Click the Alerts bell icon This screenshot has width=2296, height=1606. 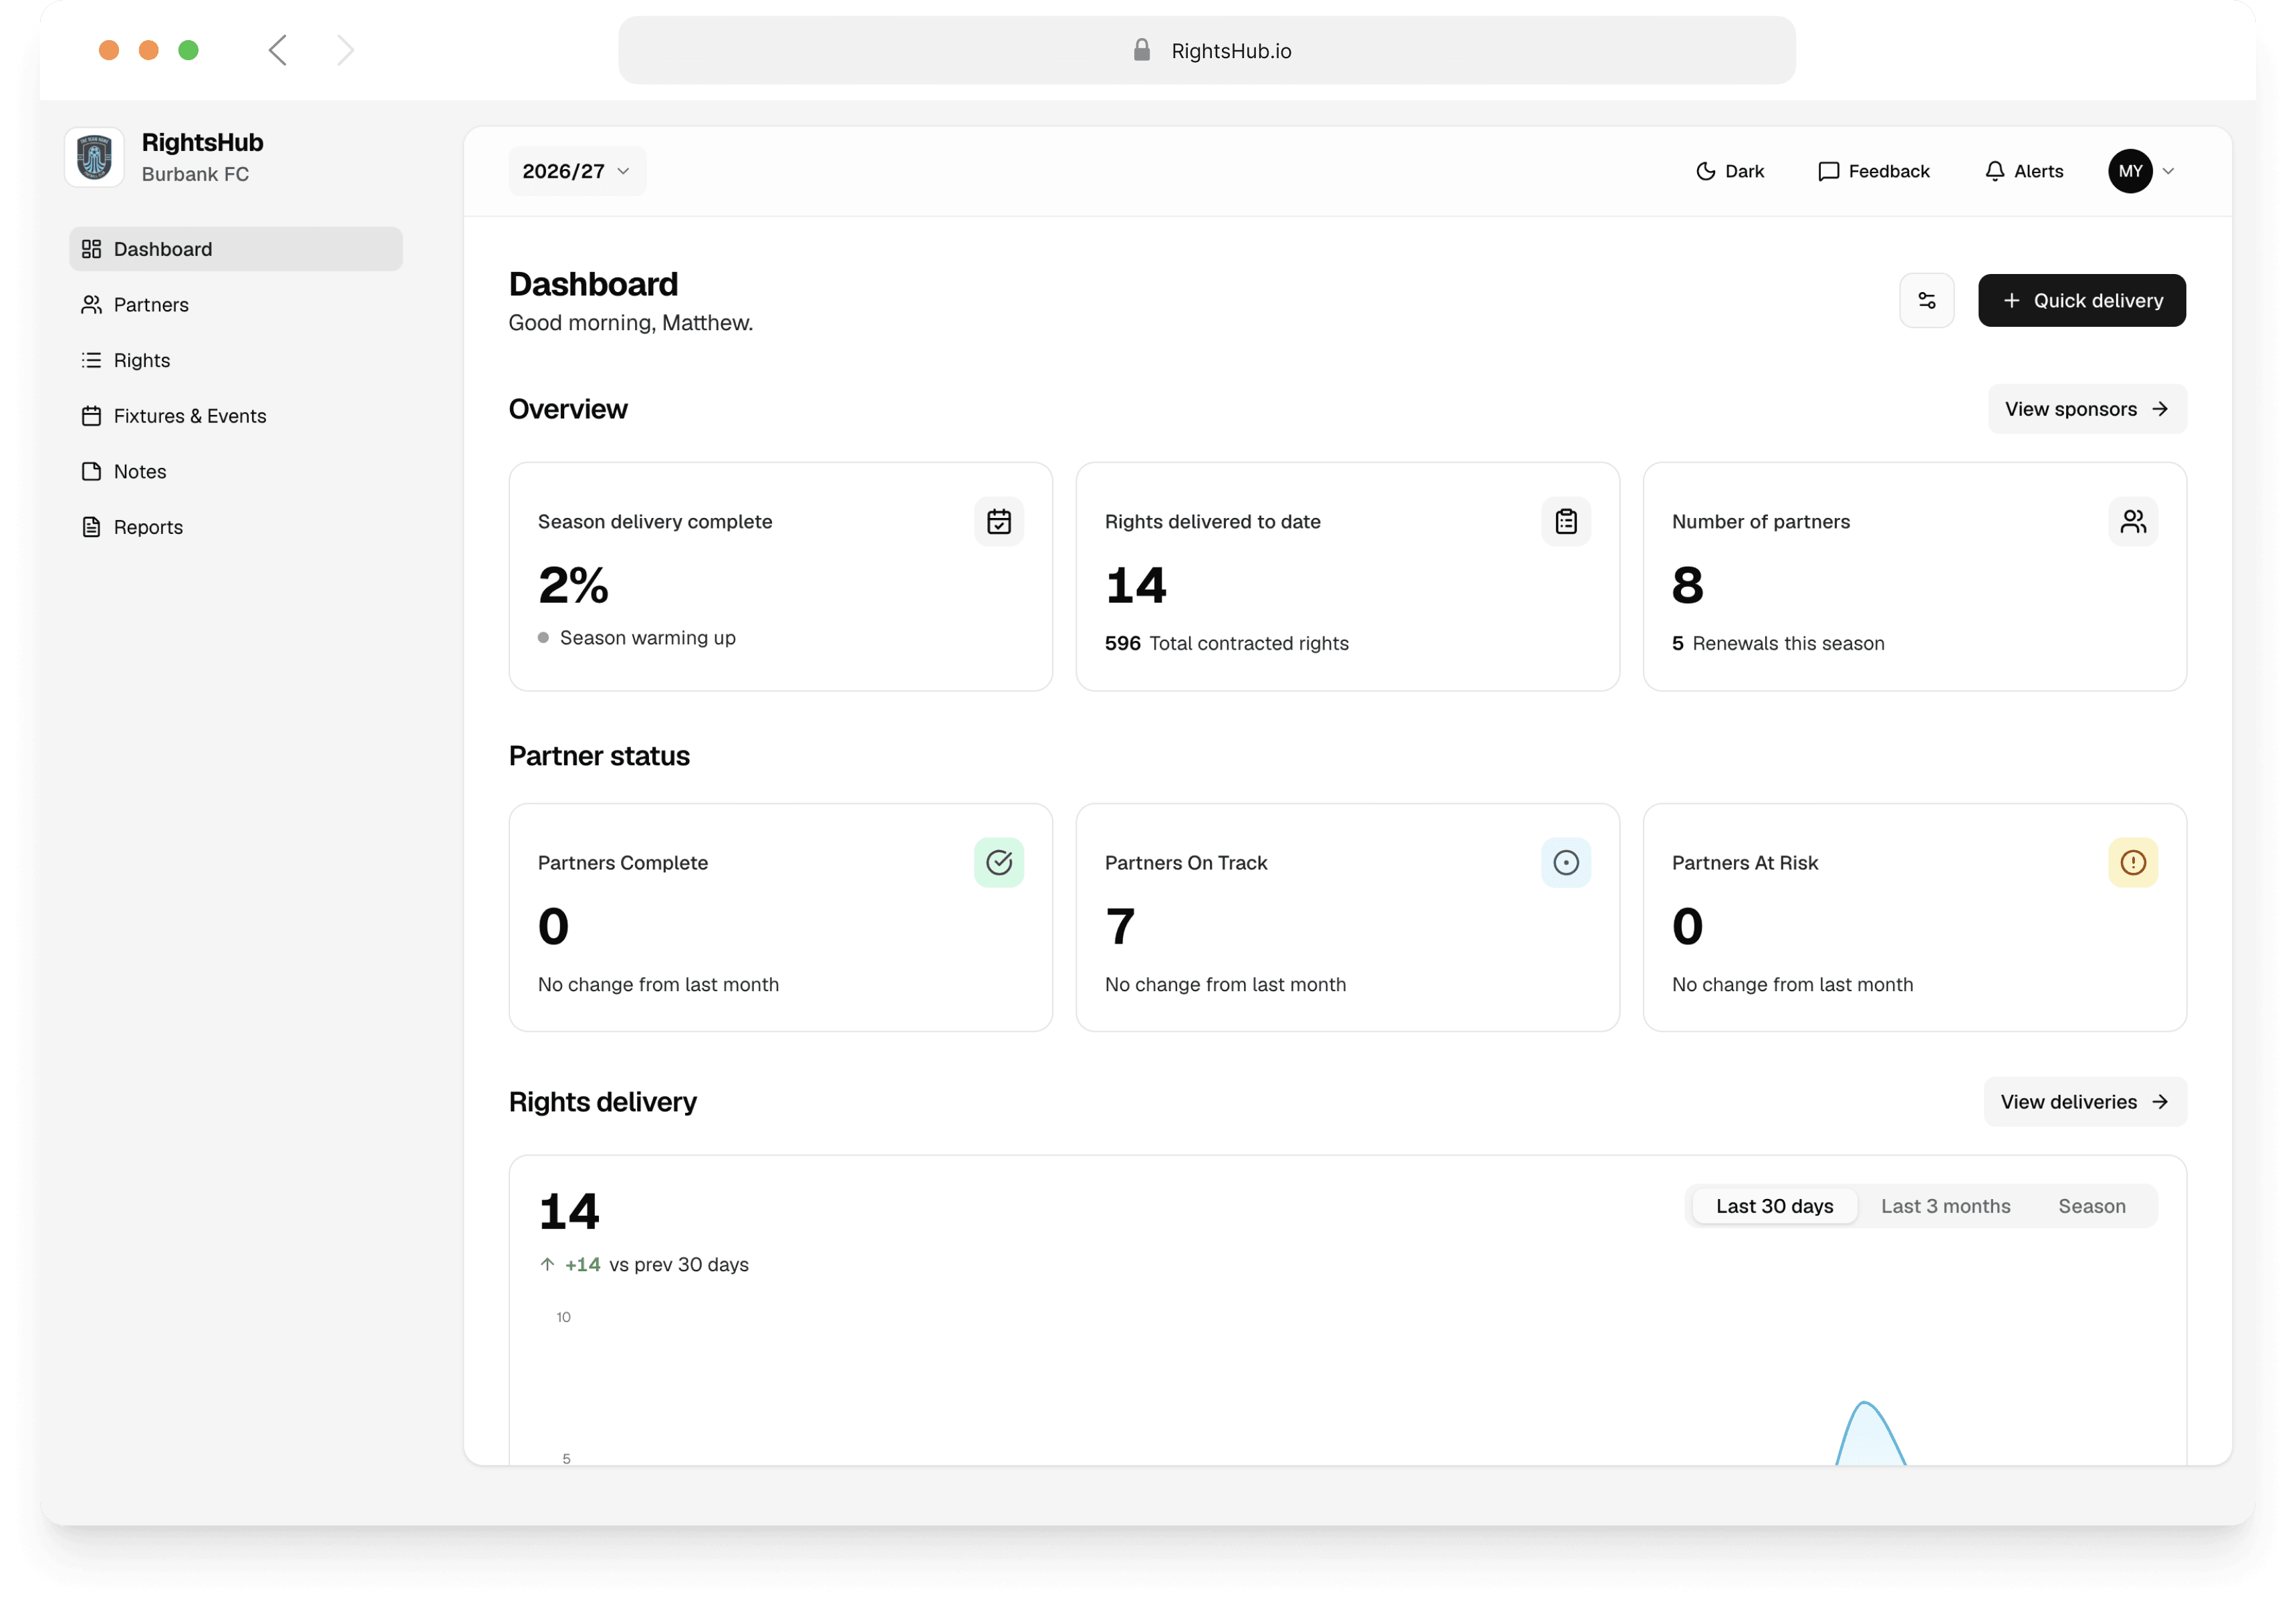[1994, 171]
